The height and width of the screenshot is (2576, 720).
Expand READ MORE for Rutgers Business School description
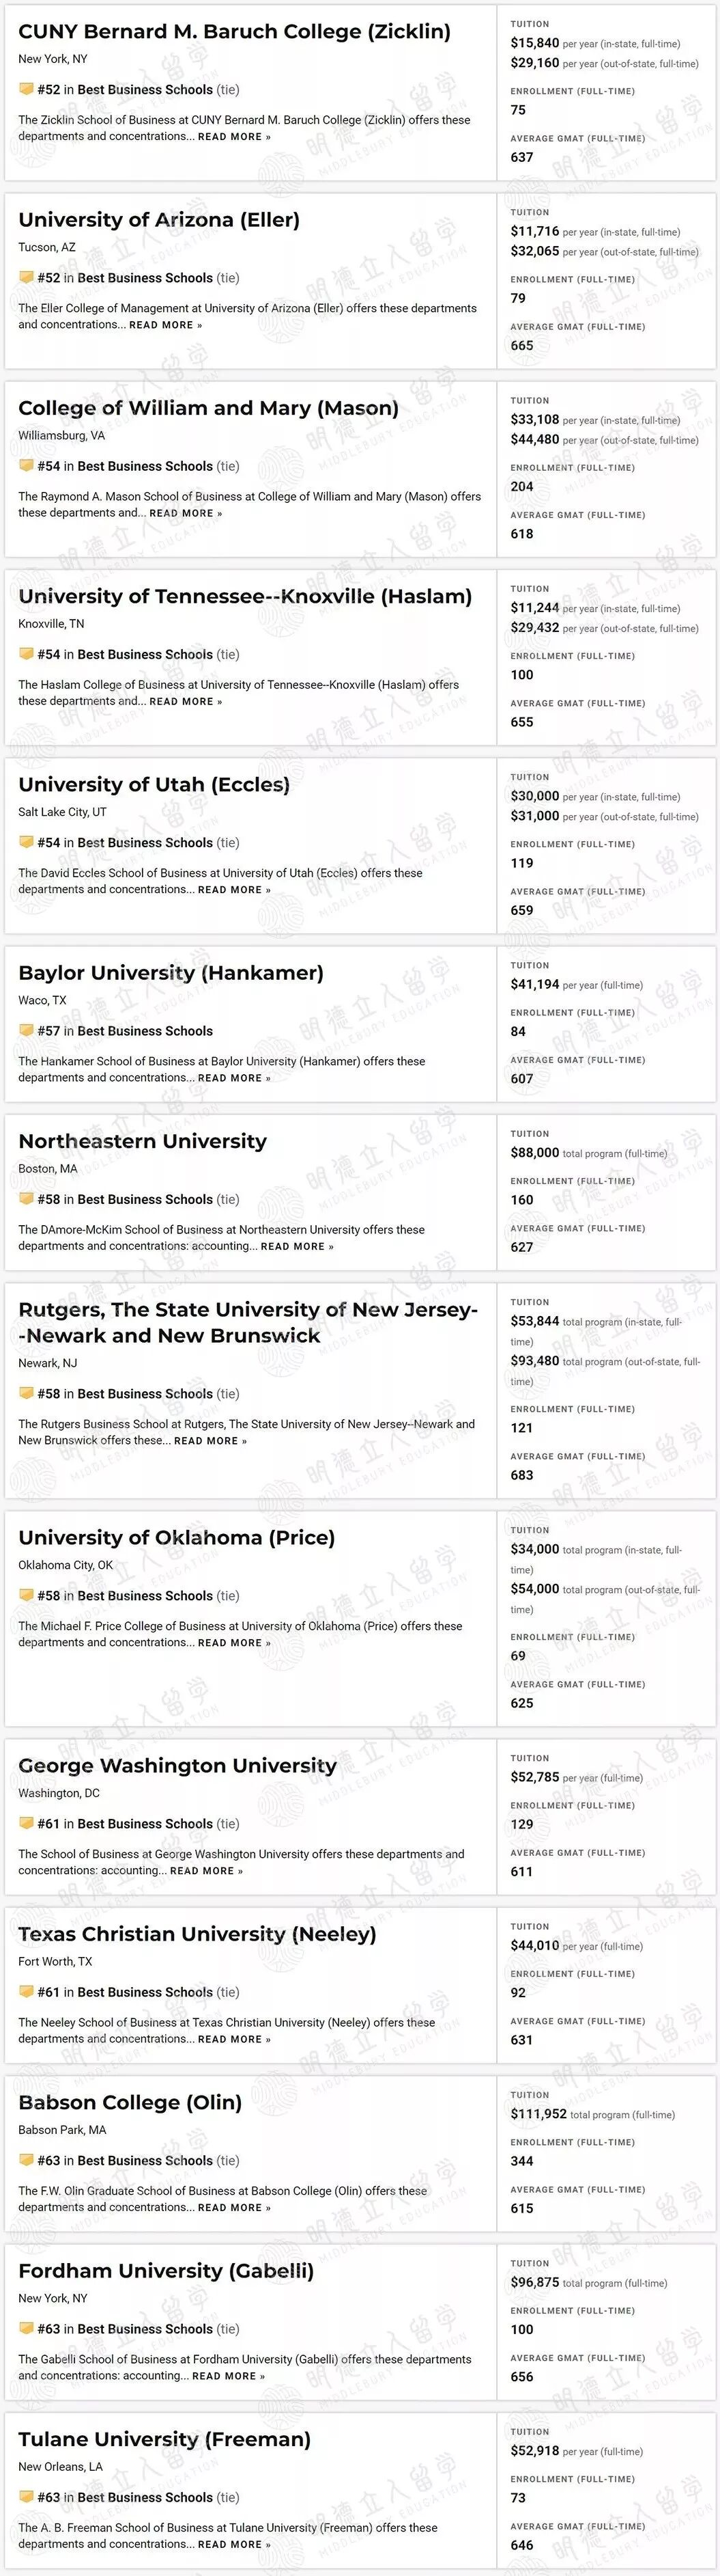click(x=210, y=1441)
